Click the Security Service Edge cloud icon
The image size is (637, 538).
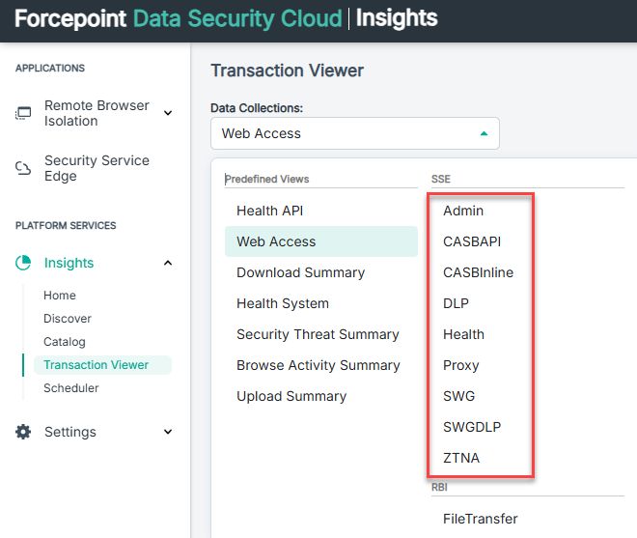23,168
